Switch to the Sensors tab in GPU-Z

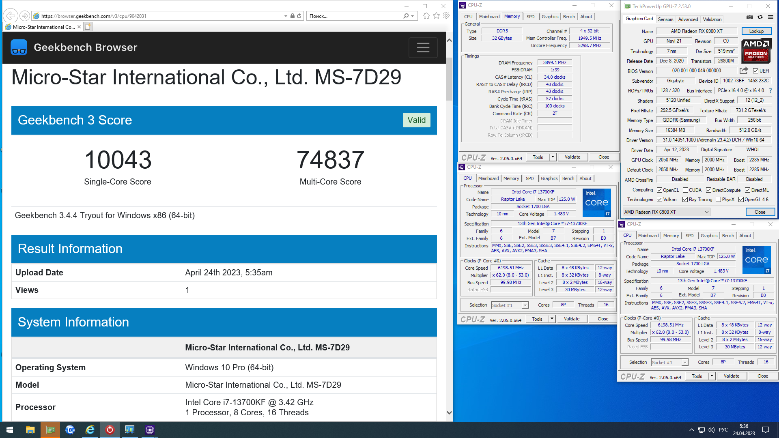(x=665, y=19)
